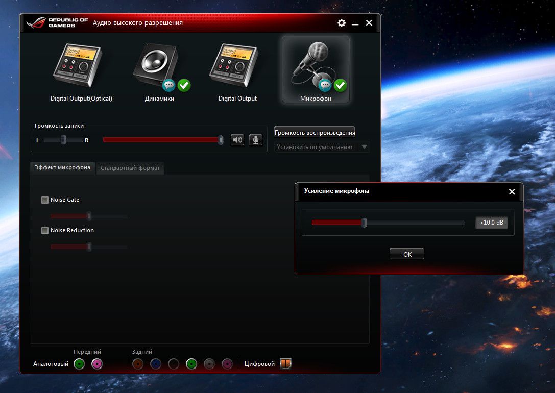Enable the Noise Gate checkbox

coord(45,200)
